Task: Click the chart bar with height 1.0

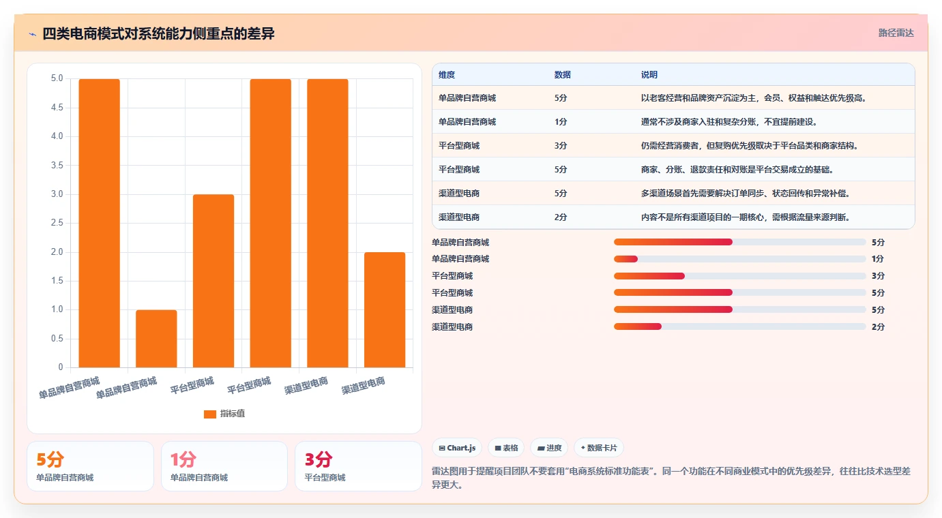Action: click(x=156, y=339)
